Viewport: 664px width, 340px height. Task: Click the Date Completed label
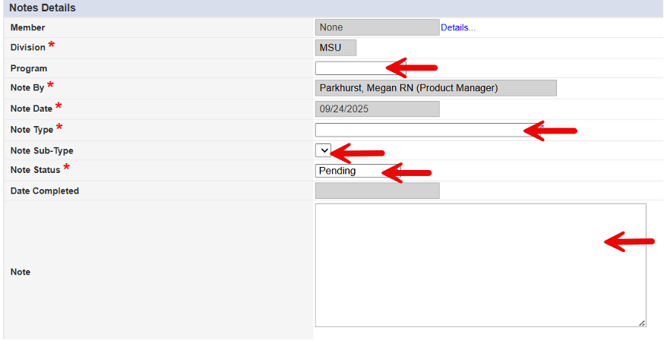pos(45,191)
